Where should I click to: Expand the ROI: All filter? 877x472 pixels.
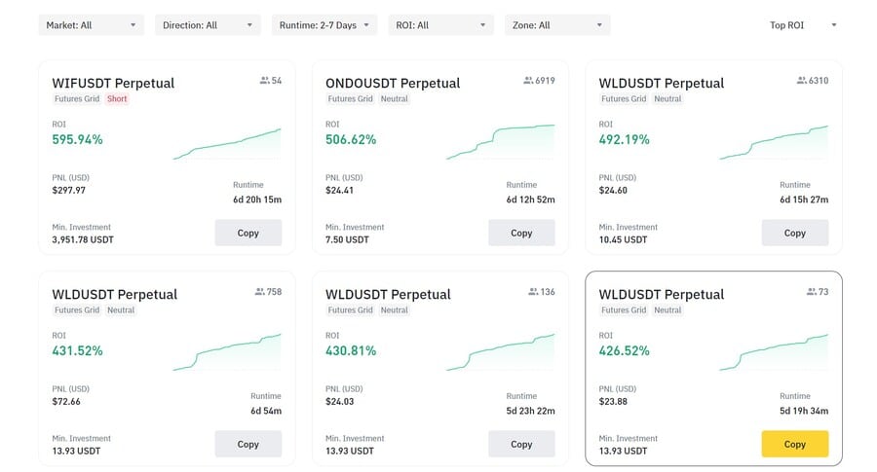pos(441,25)
